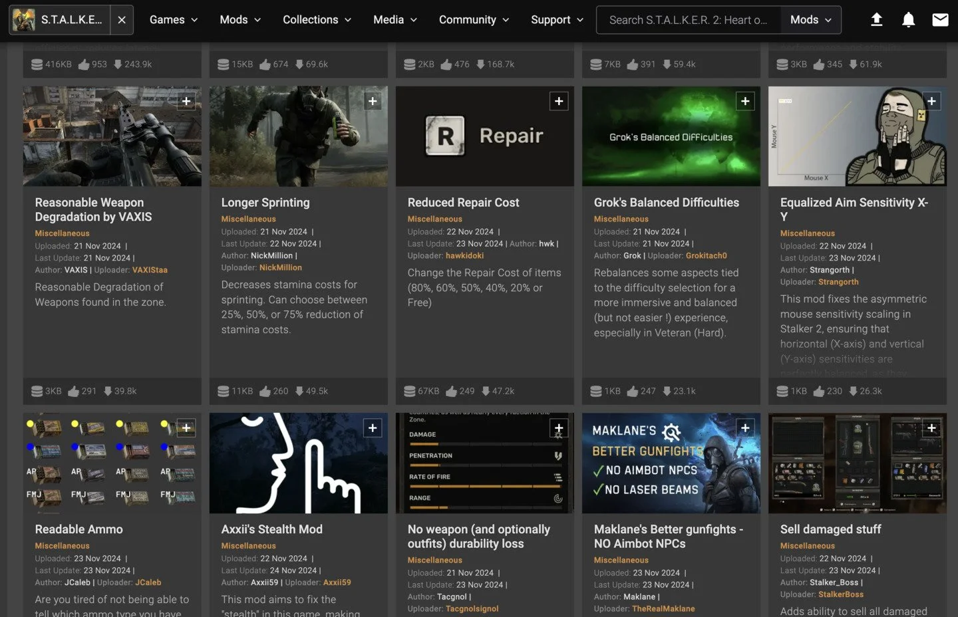Viewport: 958px width, 617px height.
Task: Click plus icon on Longer Sprinting thumbnail
Action: [373, 101]
